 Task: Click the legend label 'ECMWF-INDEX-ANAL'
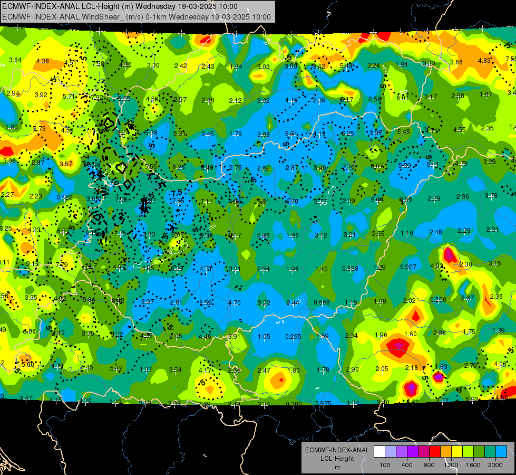pos(337,450)
